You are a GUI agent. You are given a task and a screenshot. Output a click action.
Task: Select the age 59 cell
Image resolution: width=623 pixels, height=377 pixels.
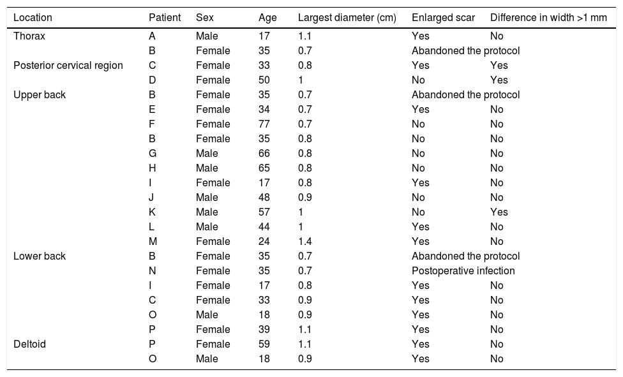click(x=260, y=344)
